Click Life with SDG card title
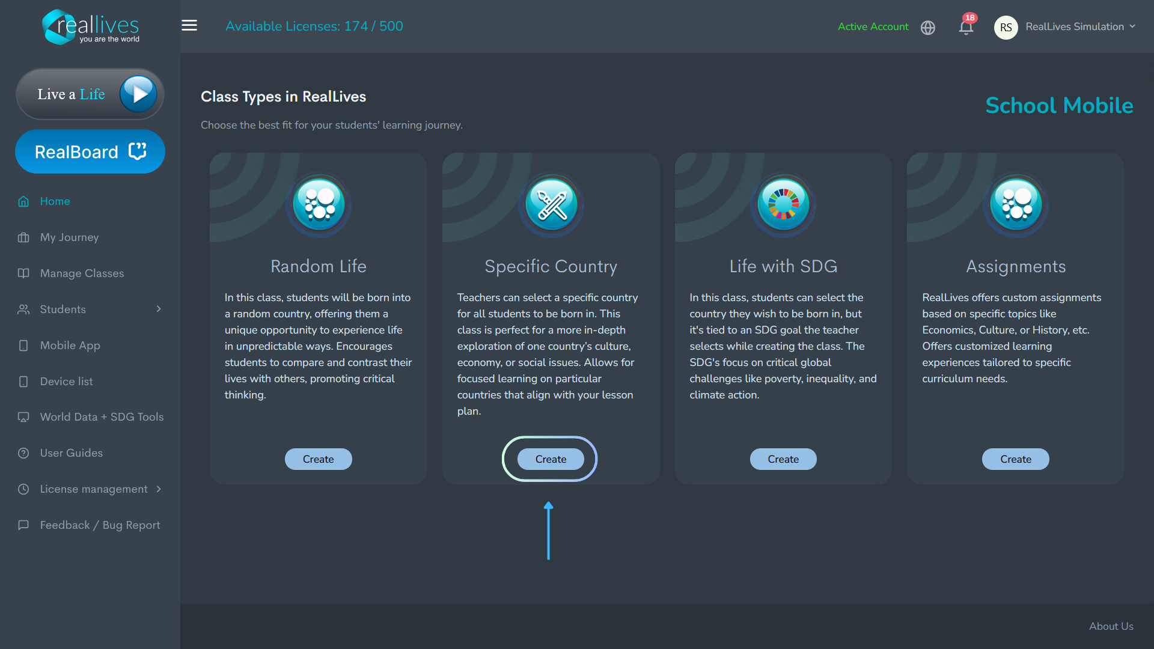 [783, 266]
